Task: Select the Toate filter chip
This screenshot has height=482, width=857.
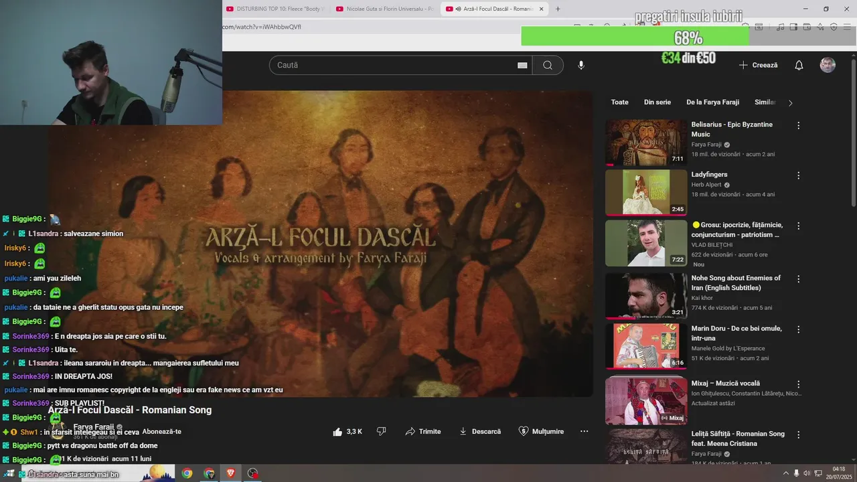Action: pos(620,102)
